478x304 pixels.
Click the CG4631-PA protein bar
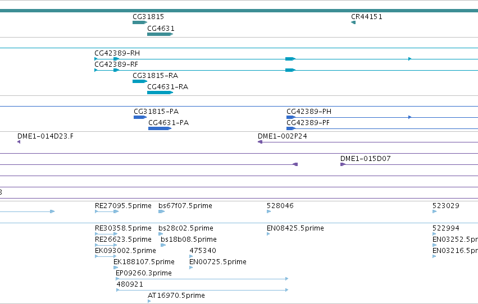click(x=160, y=128)
